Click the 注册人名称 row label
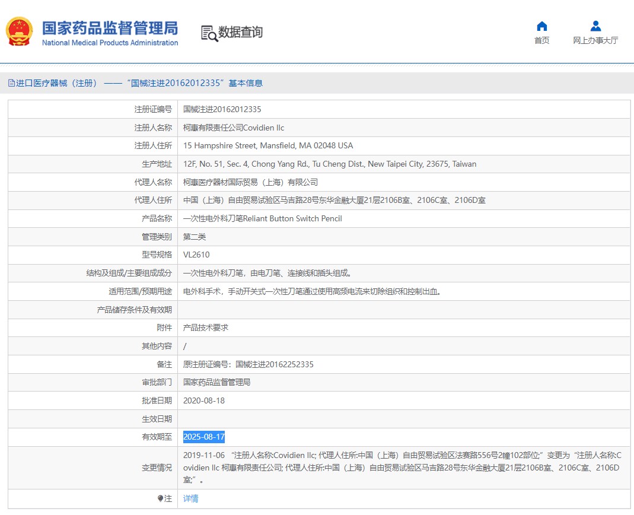Screen dimensions: 634x515 153,128
